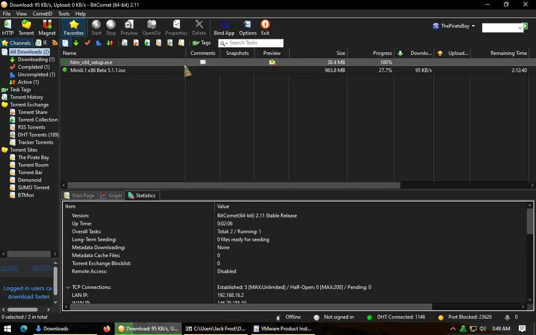
Task: Click the red checkmark completed filter icon
Action: [88, 43]
